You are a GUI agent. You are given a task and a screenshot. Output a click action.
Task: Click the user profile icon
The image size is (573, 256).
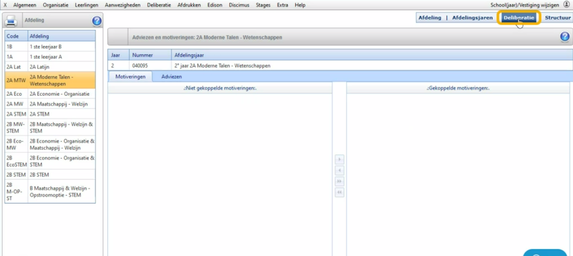click(x=566, y=4)
